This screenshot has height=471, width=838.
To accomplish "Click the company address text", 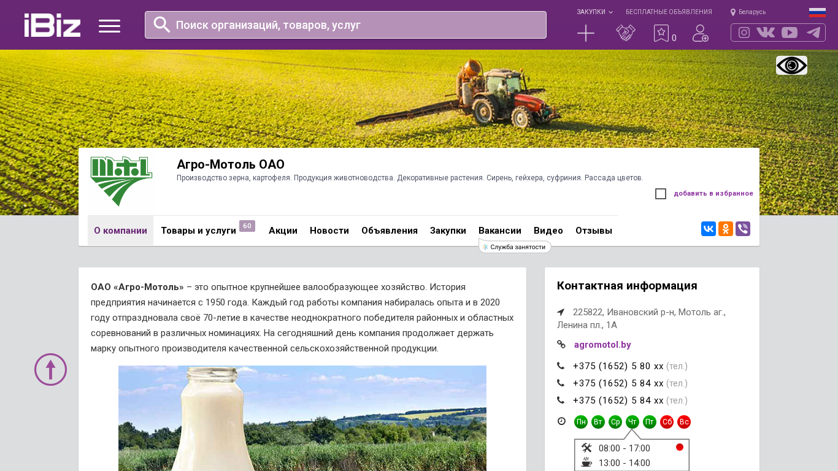I will (x=642, y=318).
